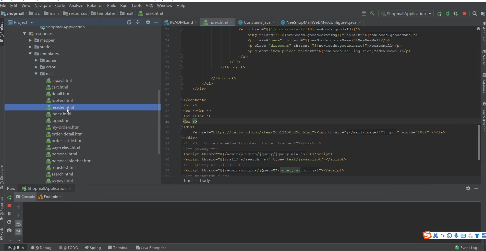Expand the admin folder
486x251 pixels.
click(x=36, y=60)
